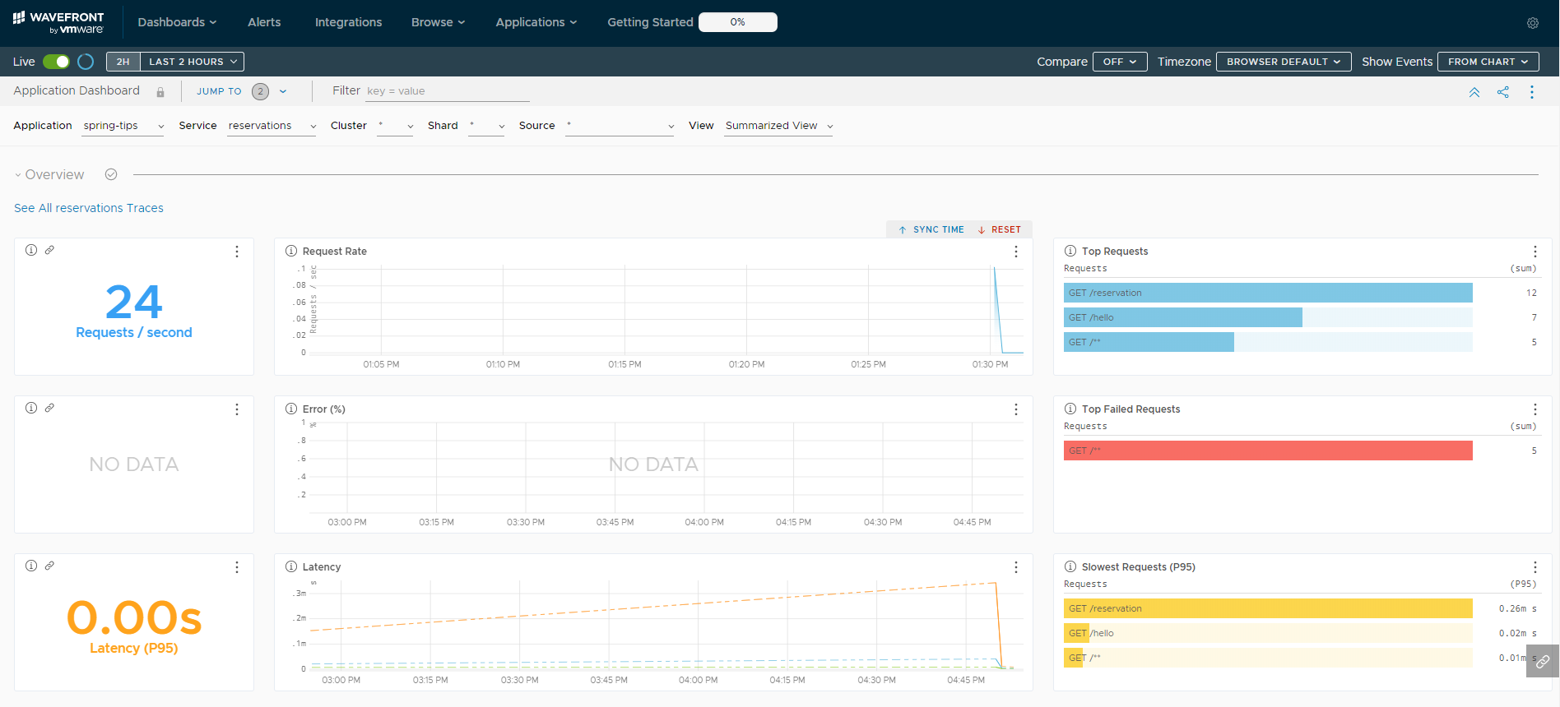Click the SYNC TIME button

point(931,230)
